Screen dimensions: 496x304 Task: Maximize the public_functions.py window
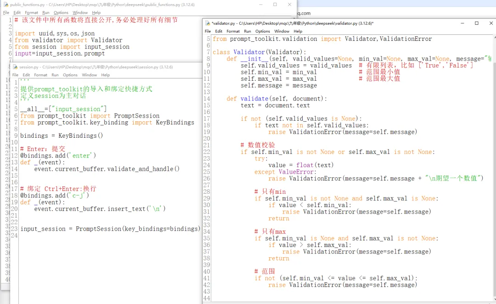[x=275, y=5]
